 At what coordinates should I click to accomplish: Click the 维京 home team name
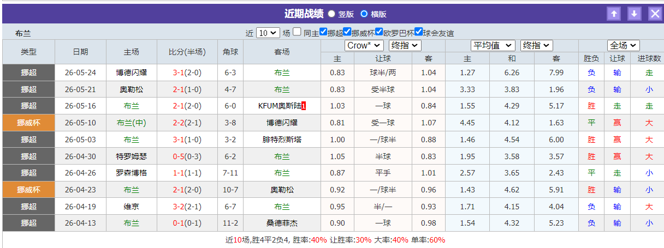[x=132, y=207]
